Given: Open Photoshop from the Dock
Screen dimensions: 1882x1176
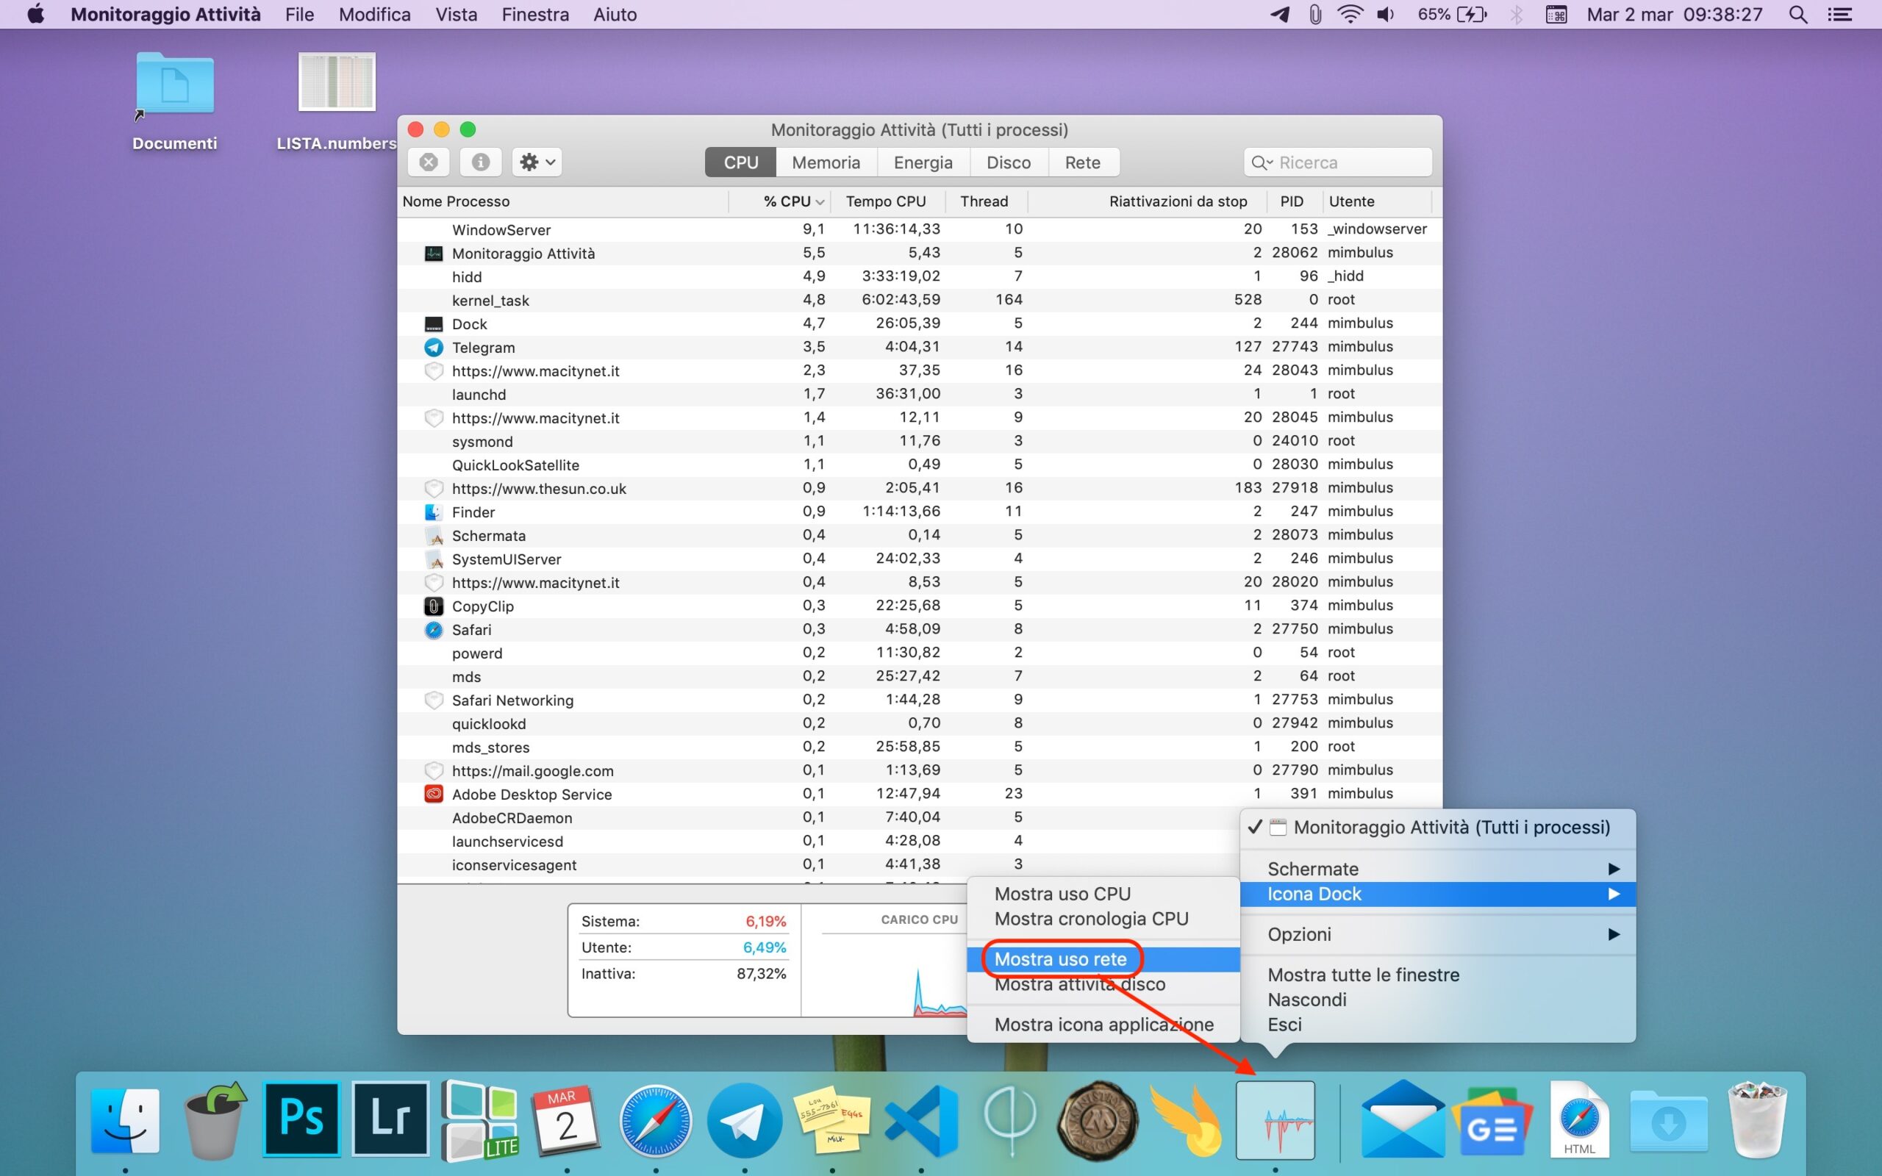Looking at the screenshot, I should point(301,1120).
